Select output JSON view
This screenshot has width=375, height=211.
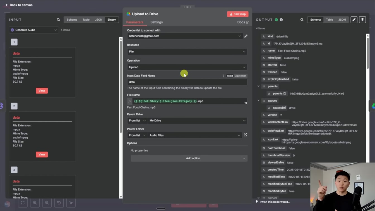[x=342, y=20]
